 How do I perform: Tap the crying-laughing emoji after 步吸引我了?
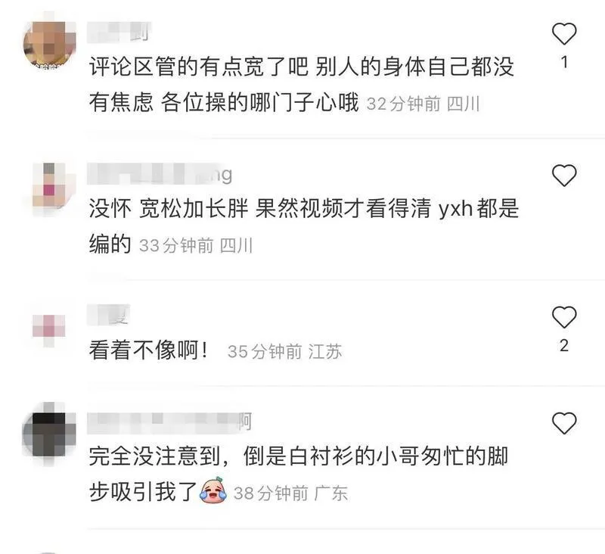[x=213, y=490]
